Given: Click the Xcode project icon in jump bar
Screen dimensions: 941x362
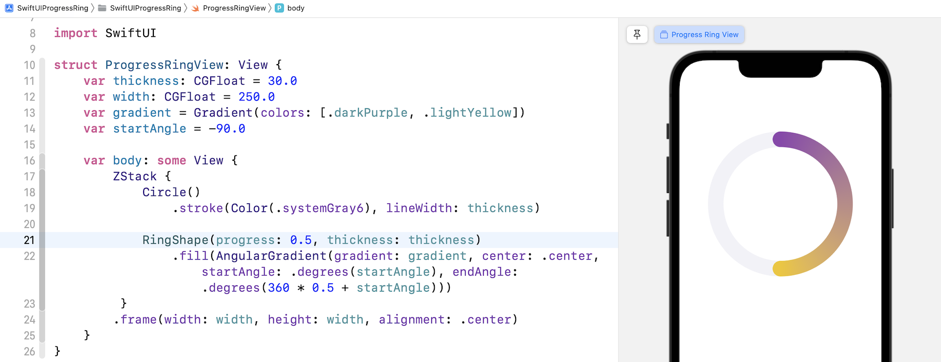Looking at the screenshot, I should [x=9, y=8].
